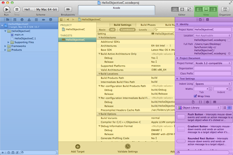
Task: Open the related files grid icon in jump bar
Action: tap(61, 20)
